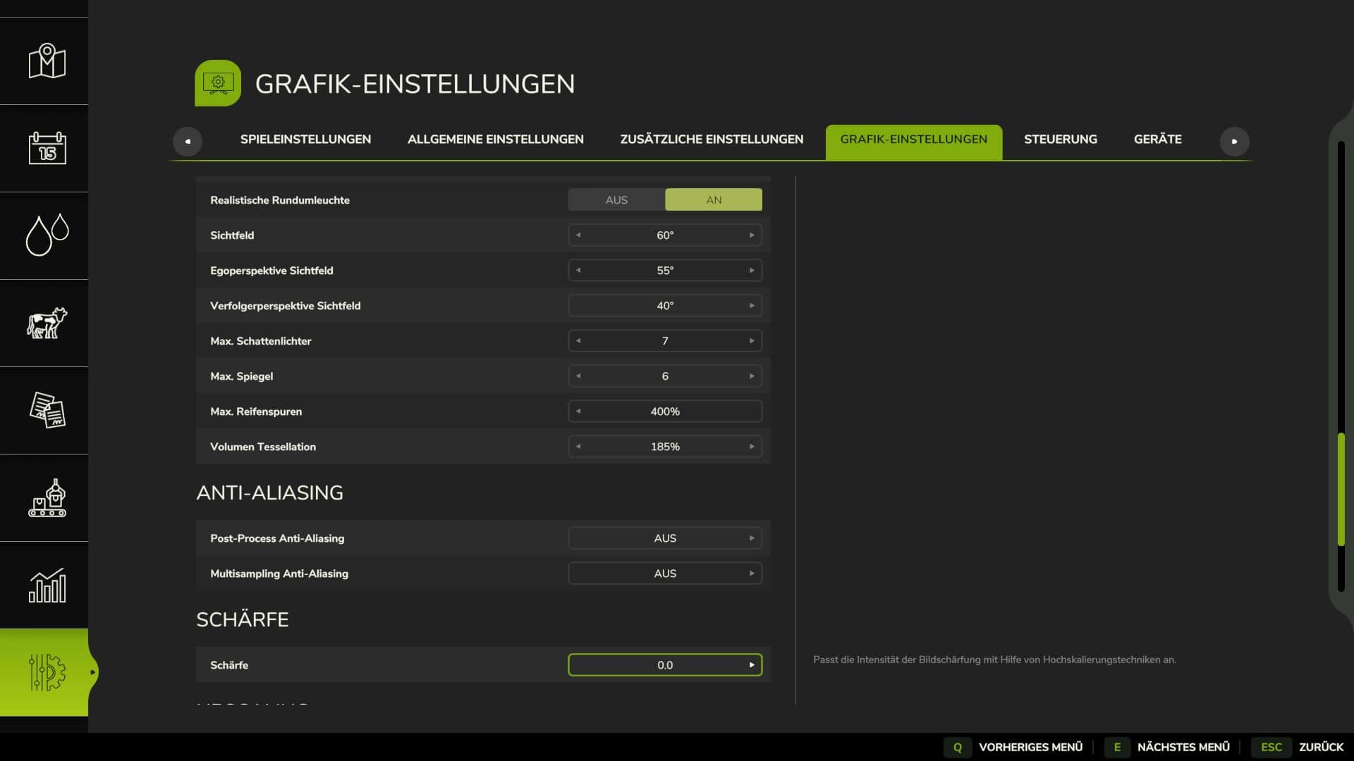Click the green vertical scrollbar thumb

1341,490
